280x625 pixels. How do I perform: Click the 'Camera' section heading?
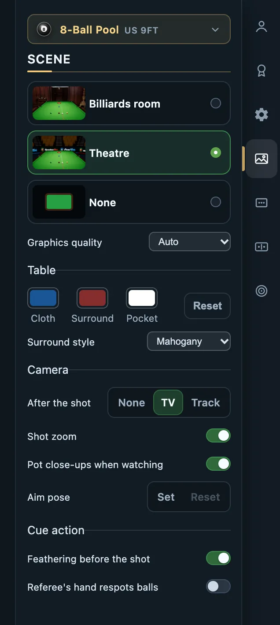(48, 369)
